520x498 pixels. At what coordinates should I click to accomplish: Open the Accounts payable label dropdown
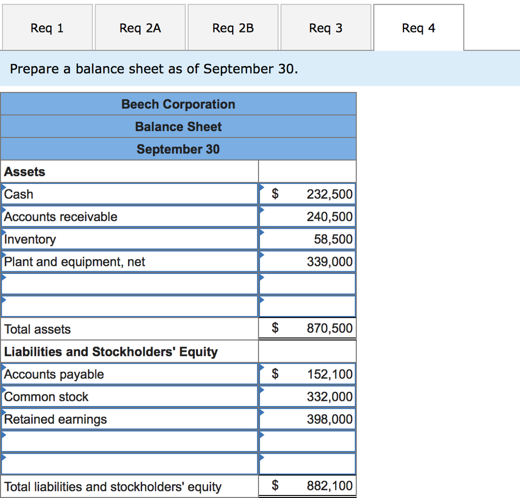129,375
